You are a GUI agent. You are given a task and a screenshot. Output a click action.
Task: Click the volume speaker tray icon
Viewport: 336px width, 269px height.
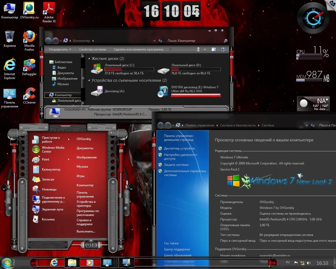click(x=309, y=263)
